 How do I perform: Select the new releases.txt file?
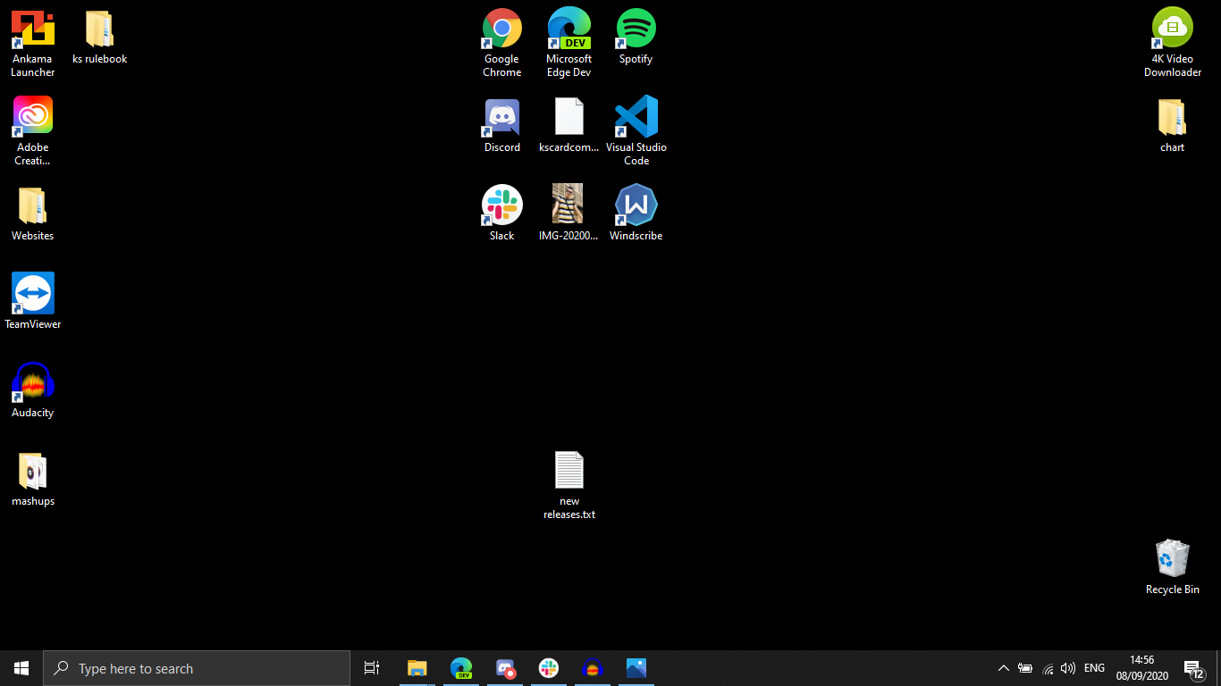[x=569, y=485]
